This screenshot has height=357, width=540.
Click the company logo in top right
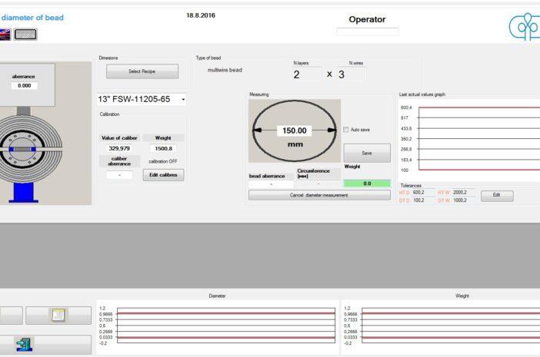[x=525, y=28]
